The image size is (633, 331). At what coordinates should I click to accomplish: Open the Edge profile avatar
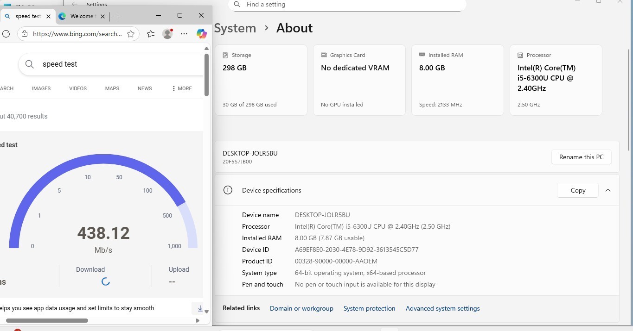(167, 34)
